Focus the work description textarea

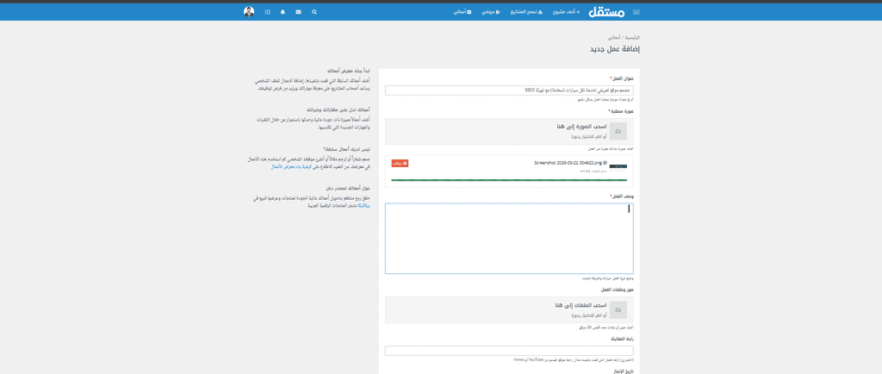point(509,239)
